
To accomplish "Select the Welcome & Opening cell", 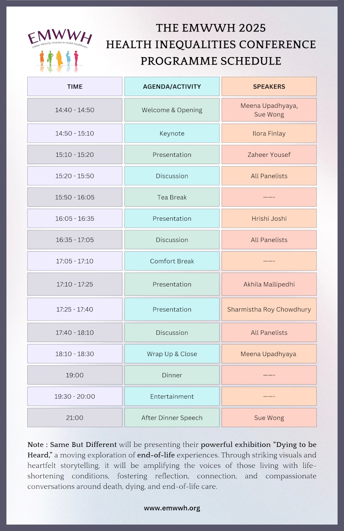I will [x=172, y=110].
